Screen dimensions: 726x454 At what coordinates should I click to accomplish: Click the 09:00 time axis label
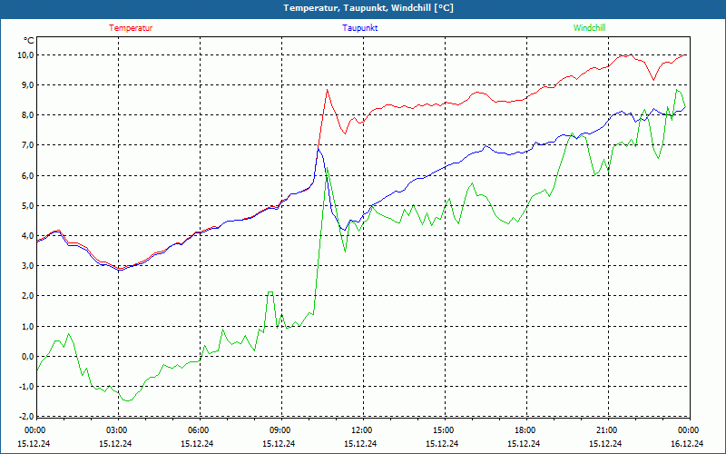point(280,430)
